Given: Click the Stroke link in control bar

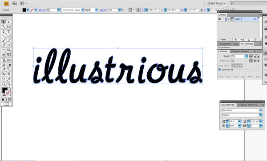Looking at the screenshot, I should tap(42, 10).
